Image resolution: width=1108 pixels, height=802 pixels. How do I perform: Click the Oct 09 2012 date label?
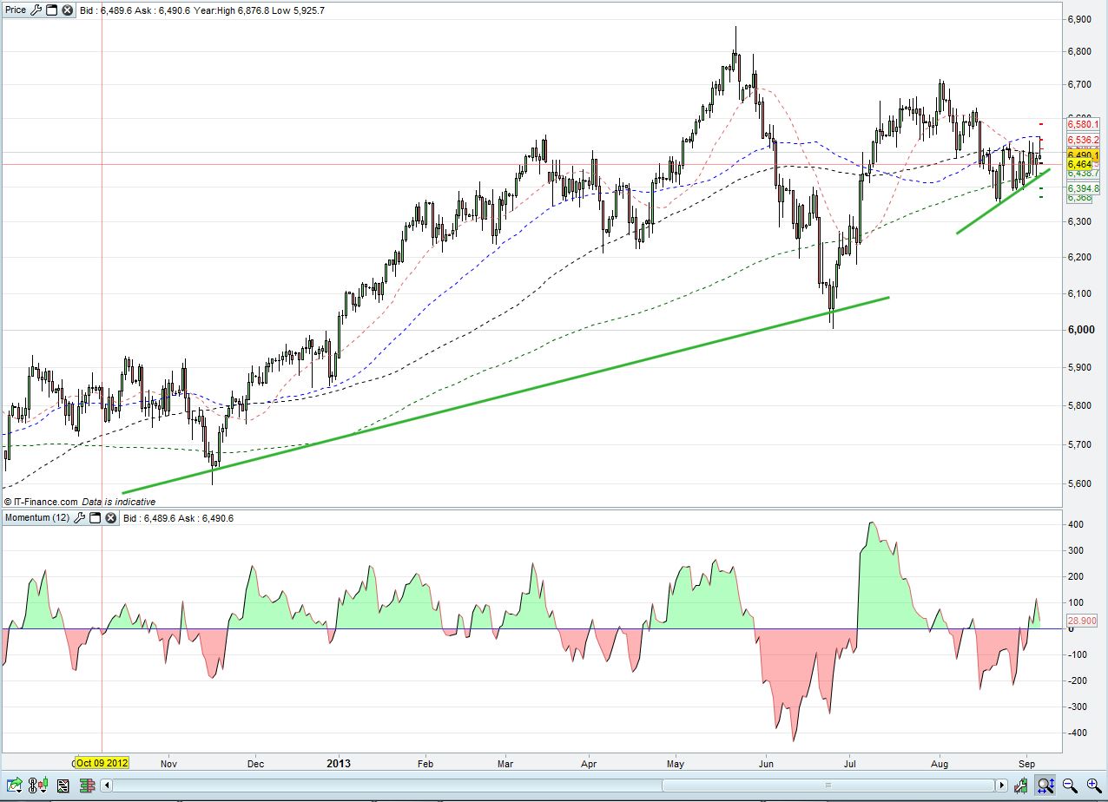(102, 763)
